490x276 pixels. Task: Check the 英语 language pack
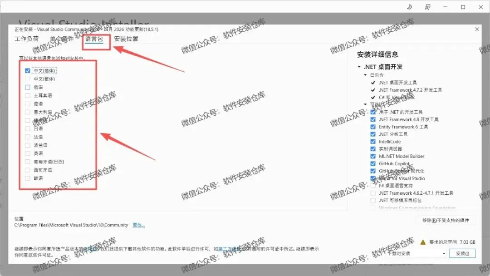pos(28,153)
